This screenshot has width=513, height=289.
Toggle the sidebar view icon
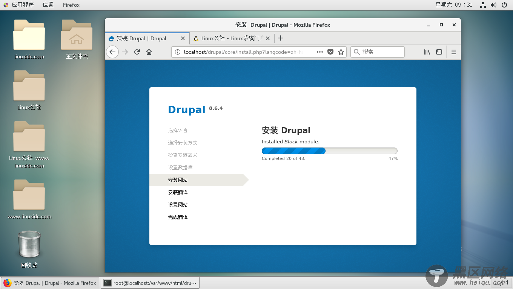[x=439, y=52]
